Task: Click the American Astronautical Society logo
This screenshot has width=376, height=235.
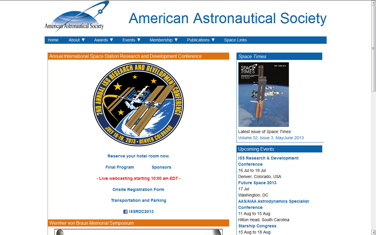Action: click(77, 16)
